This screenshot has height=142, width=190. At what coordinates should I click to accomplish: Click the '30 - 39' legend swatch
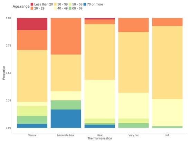tap(55, 4)
